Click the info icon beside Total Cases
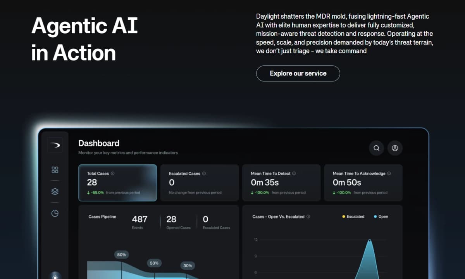This screenshot has width=465, height=279. pos(112,173)
